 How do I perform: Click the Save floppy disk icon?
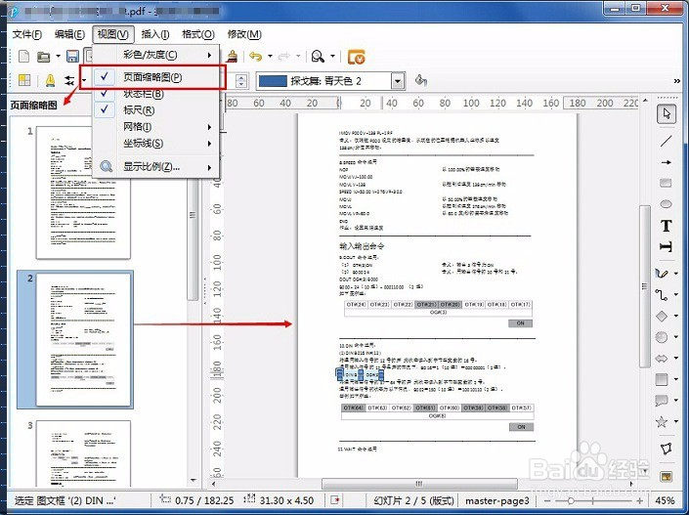[72, 57]
